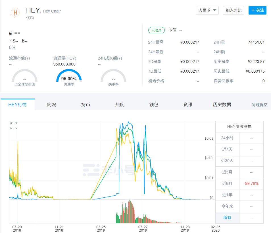
Task: Open the 持币 tab
Action: coord(86,105)
